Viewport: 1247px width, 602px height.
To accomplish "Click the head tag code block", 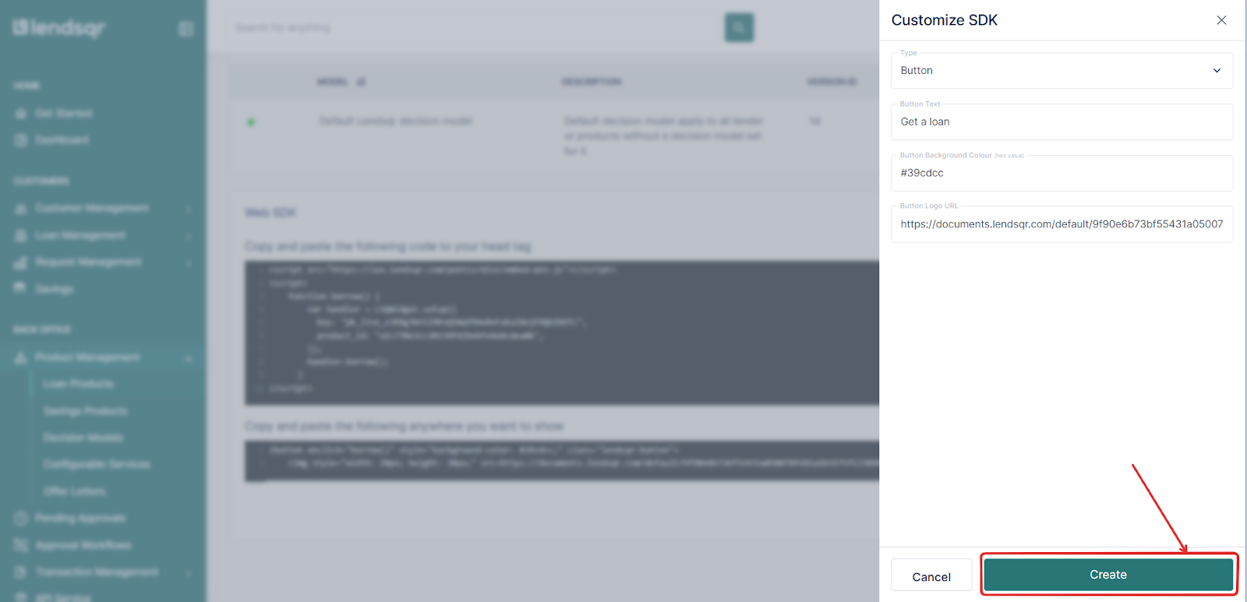I will (562, 333).
